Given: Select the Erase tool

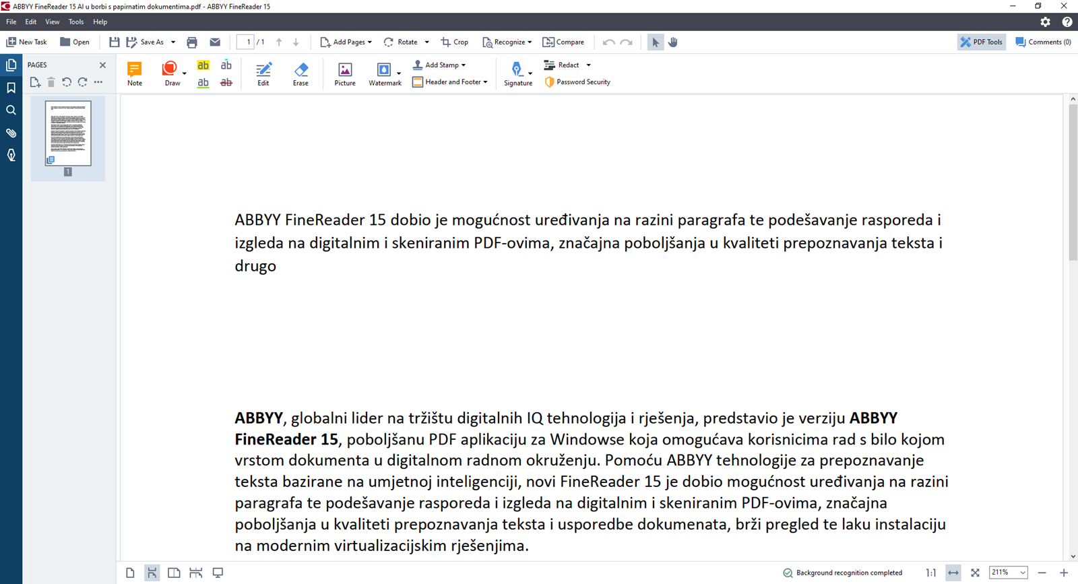Looking at the screenshot, I should (x=300, y=73).
